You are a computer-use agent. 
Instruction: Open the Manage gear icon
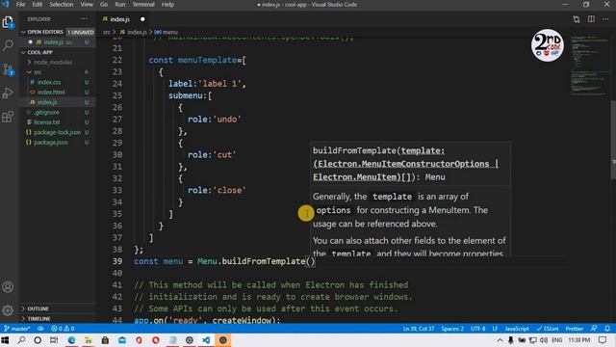pyautogui.click(x=8, y=310)
